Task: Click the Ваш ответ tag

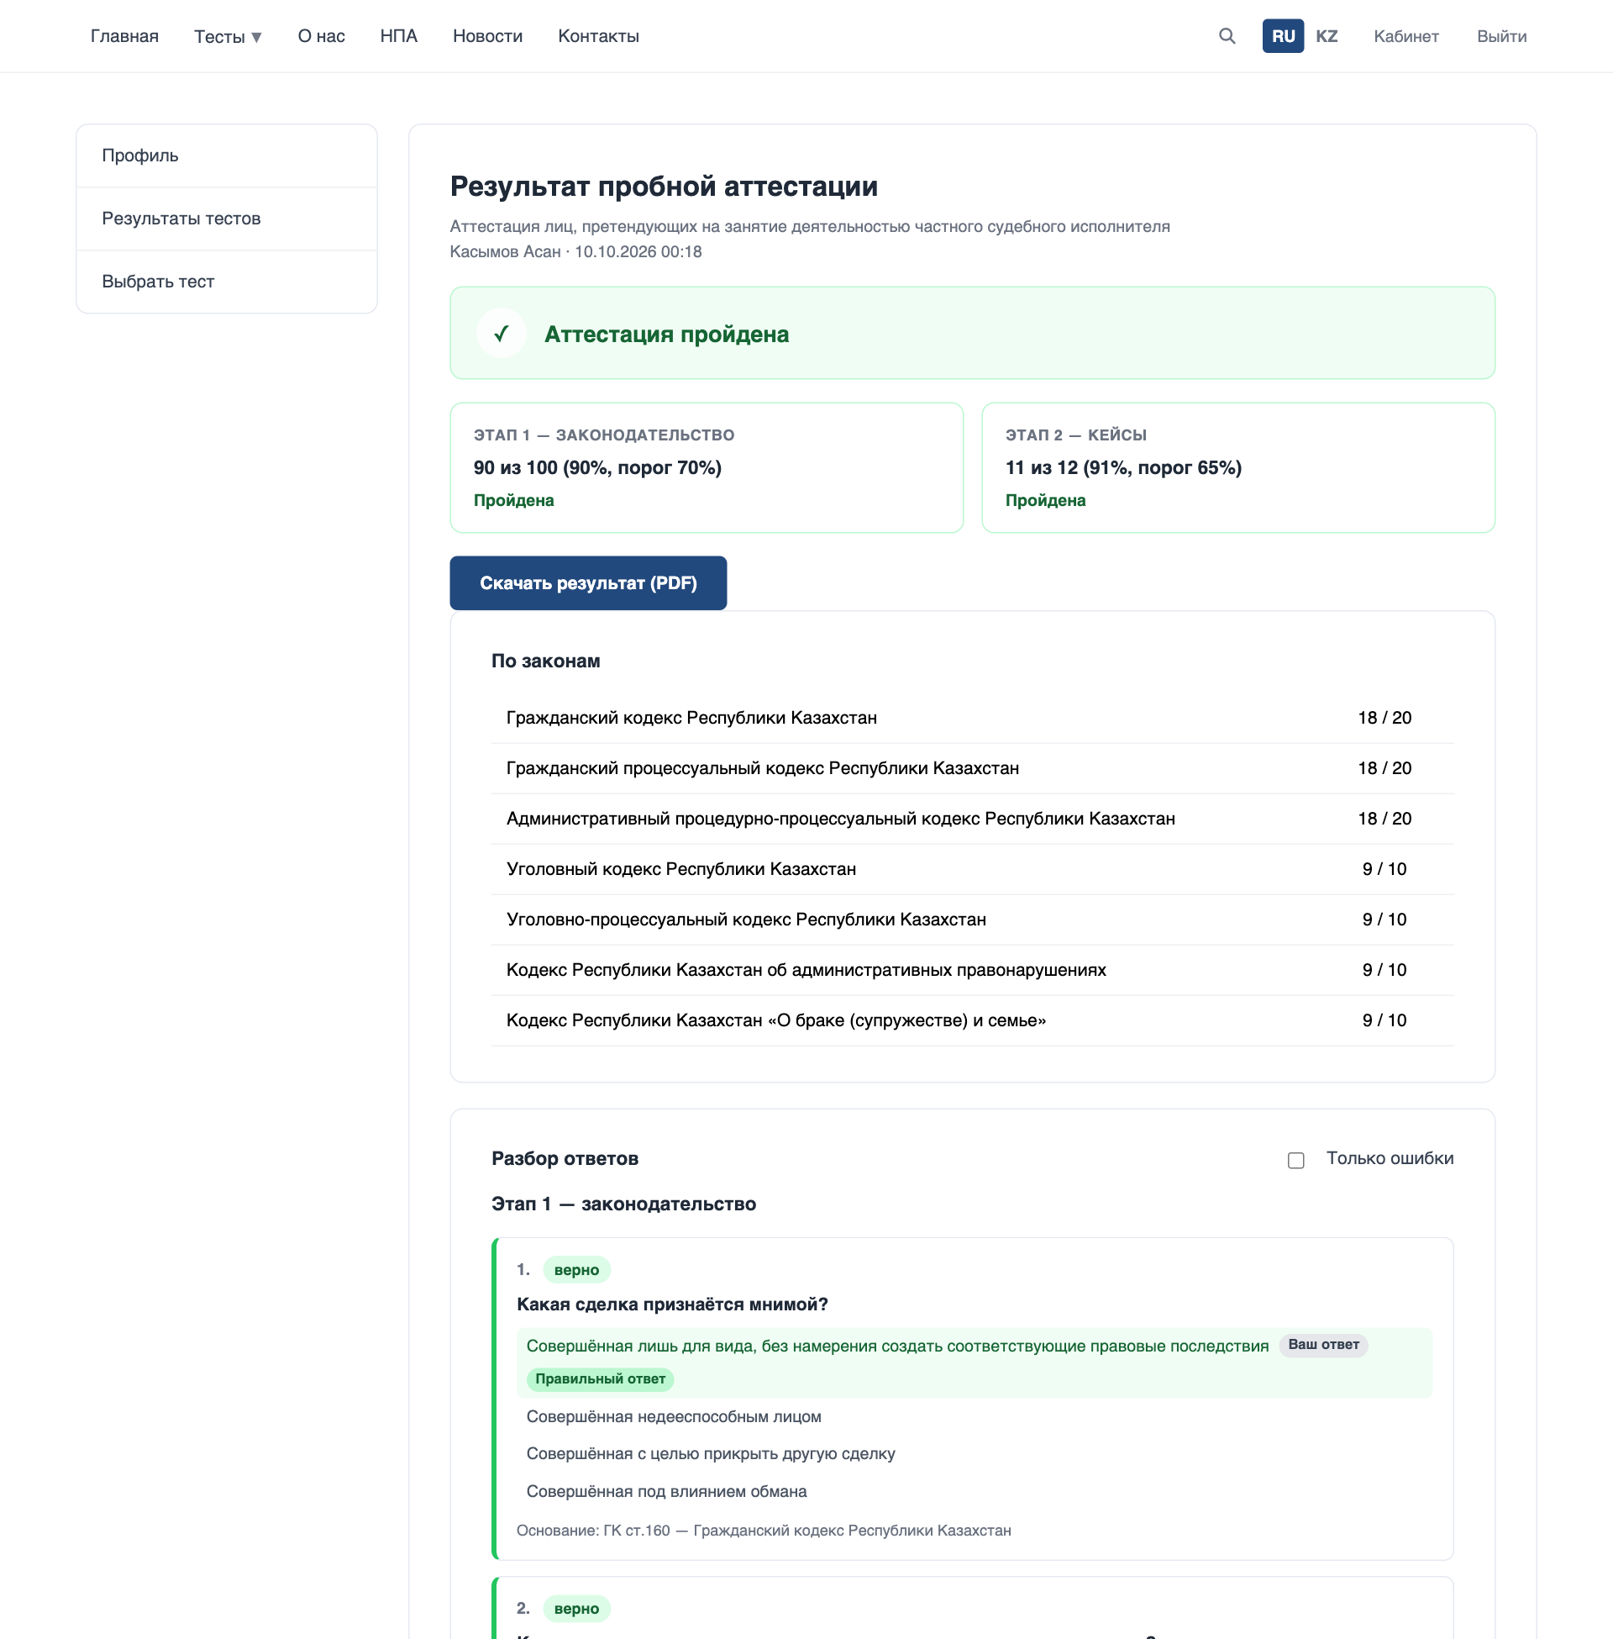Action: [1323, 1345]
